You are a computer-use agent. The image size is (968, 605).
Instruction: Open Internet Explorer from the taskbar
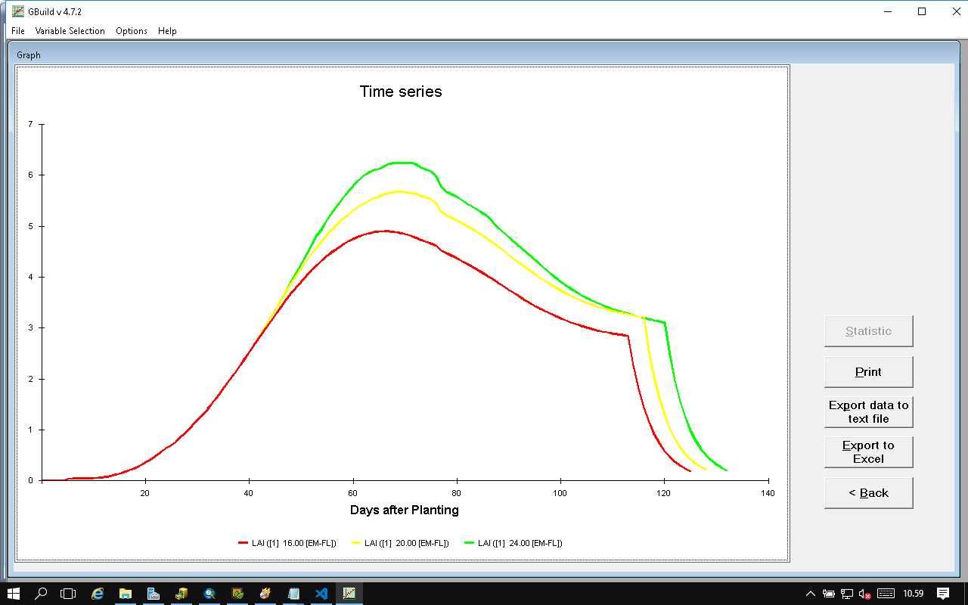click(98, 594)
